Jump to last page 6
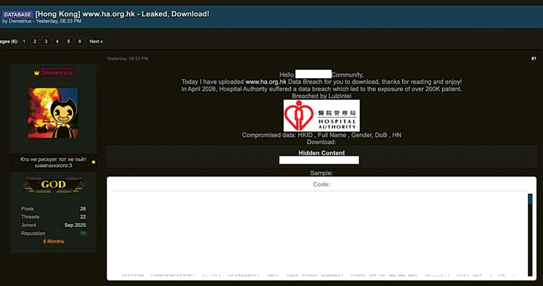543x286 pixels. (79, 41)
